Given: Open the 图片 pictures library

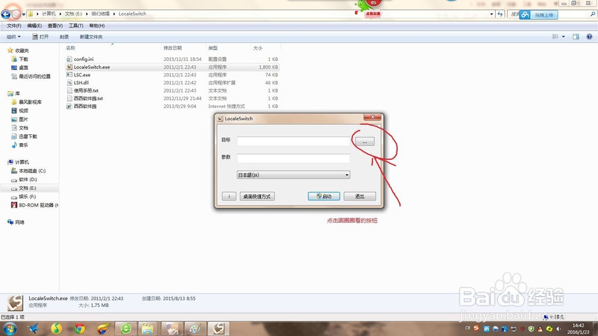Looking at the screenshot, I should tap(23, 119).
